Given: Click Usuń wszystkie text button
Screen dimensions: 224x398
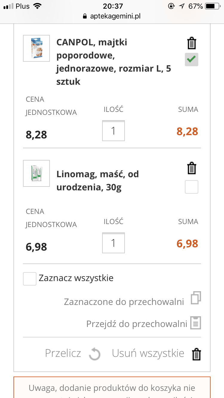Looking at the screenshot, I should [x=148, y=353].
